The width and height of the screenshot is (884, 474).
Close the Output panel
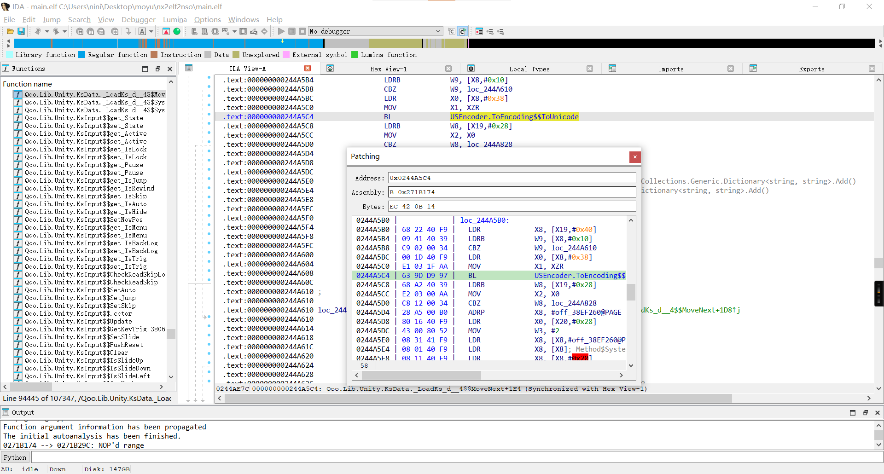coord(878,413)
